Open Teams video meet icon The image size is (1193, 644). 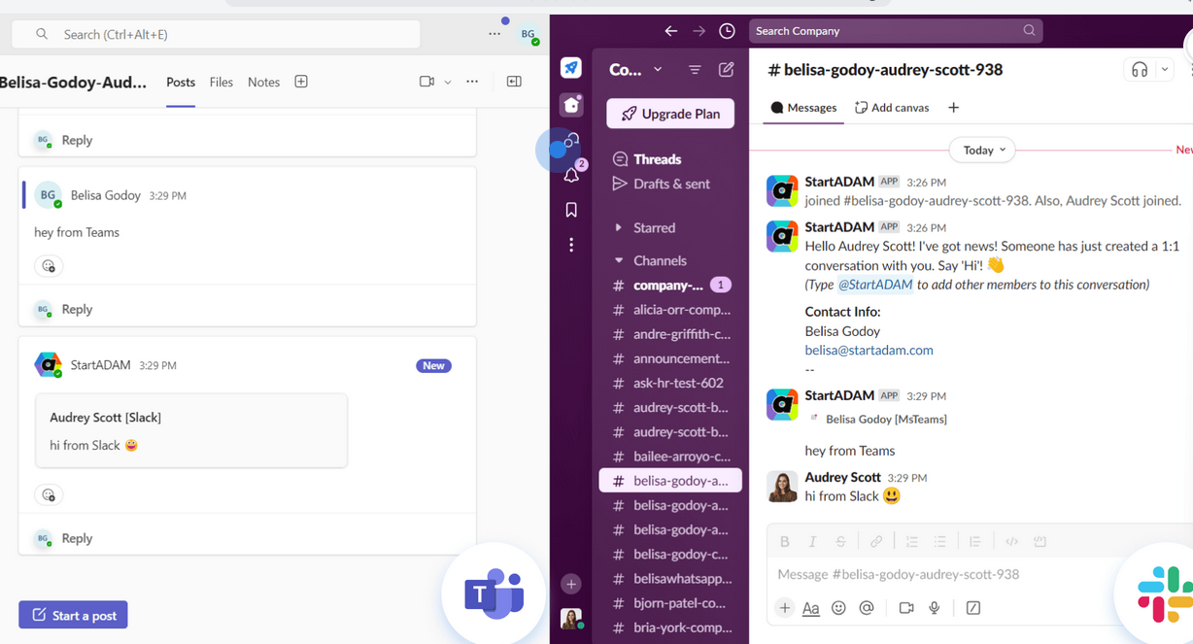(426, 82)
